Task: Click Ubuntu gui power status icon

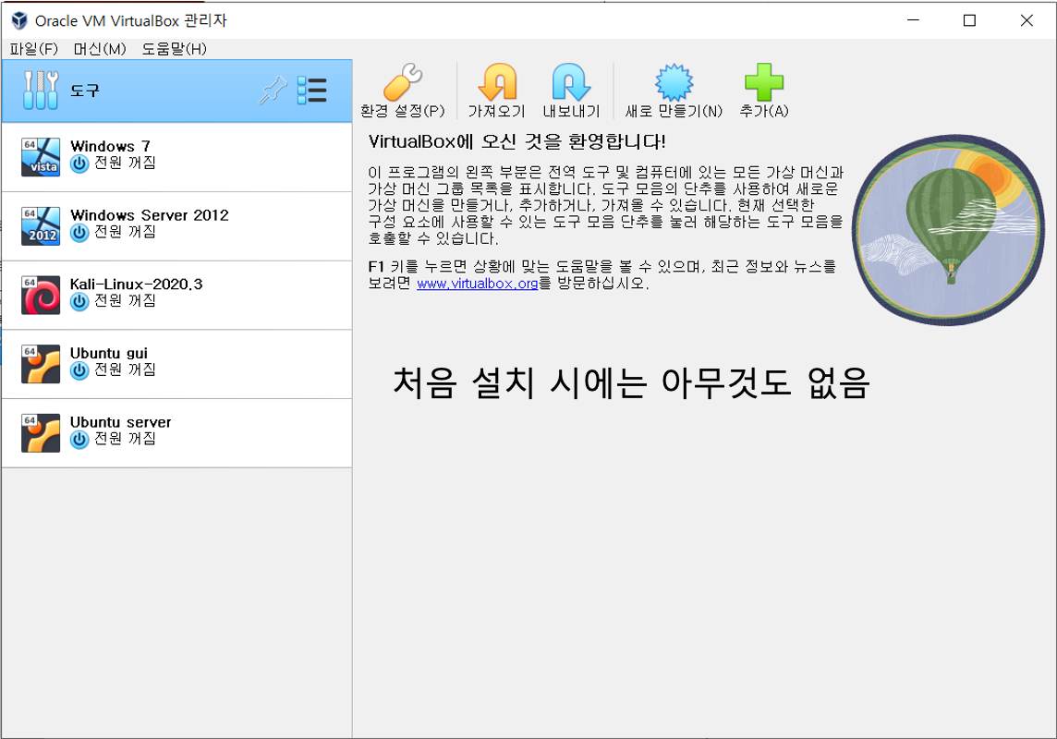Action: 79,370
